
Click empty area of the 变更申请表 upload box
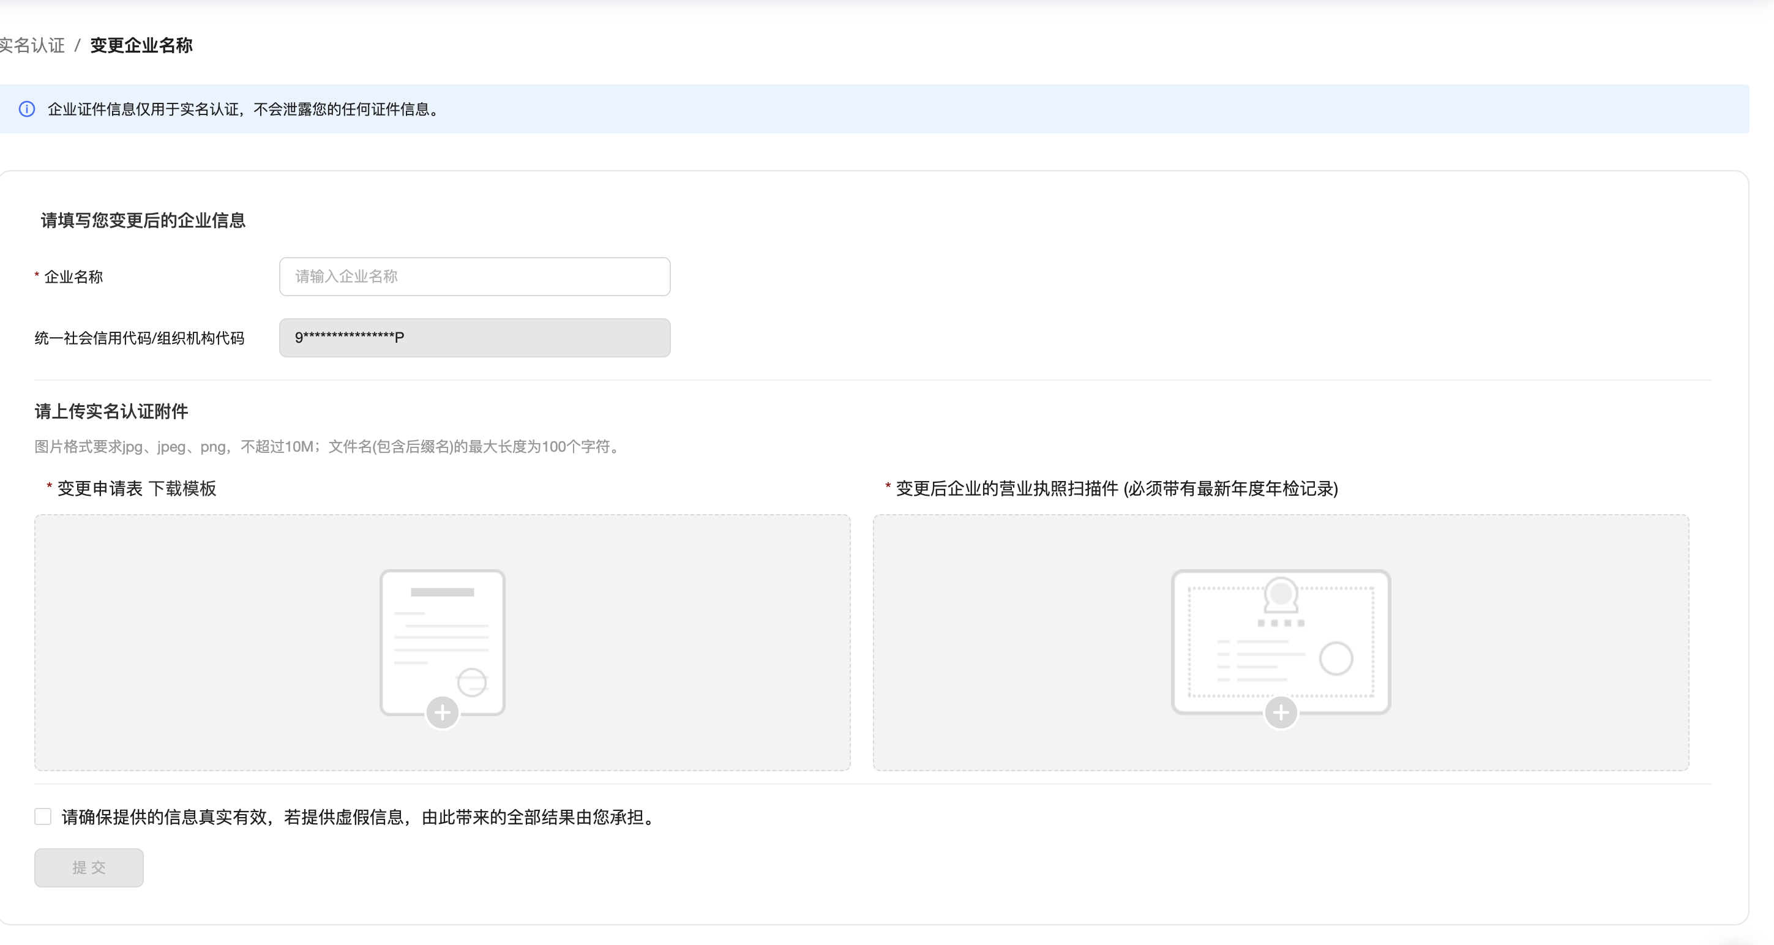click(207, 641)
